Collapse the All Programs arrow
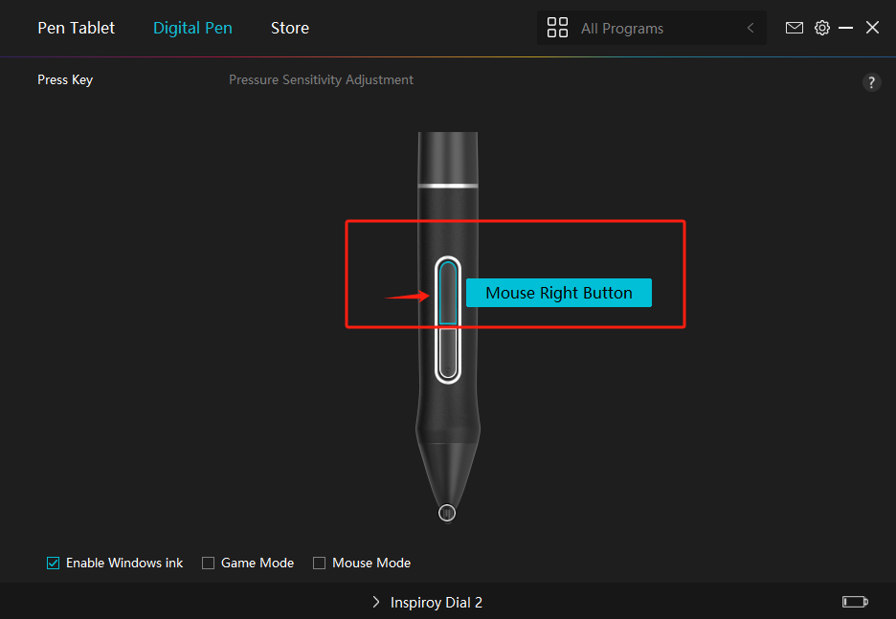The image size is (896, 619). pos(750,28)
